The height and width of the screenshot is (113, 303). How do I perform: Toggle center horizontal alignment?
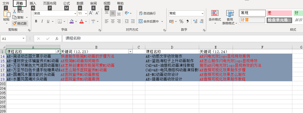tap(113, 21)
